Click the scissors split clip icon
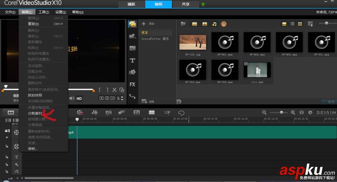Screen dimensions: 337x182 115,90
